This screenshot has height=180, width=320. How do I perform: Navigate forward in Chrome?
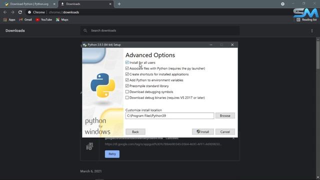tap(12, 12)
